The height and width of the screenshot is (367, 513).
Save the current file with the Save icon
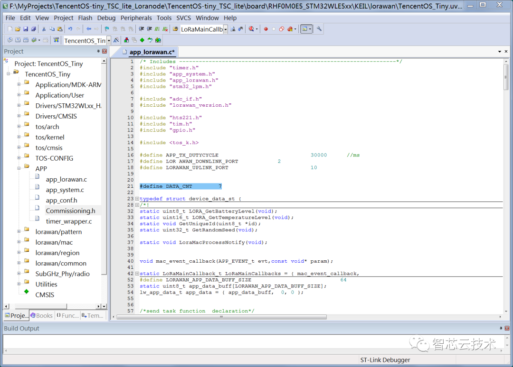[26, 29]
